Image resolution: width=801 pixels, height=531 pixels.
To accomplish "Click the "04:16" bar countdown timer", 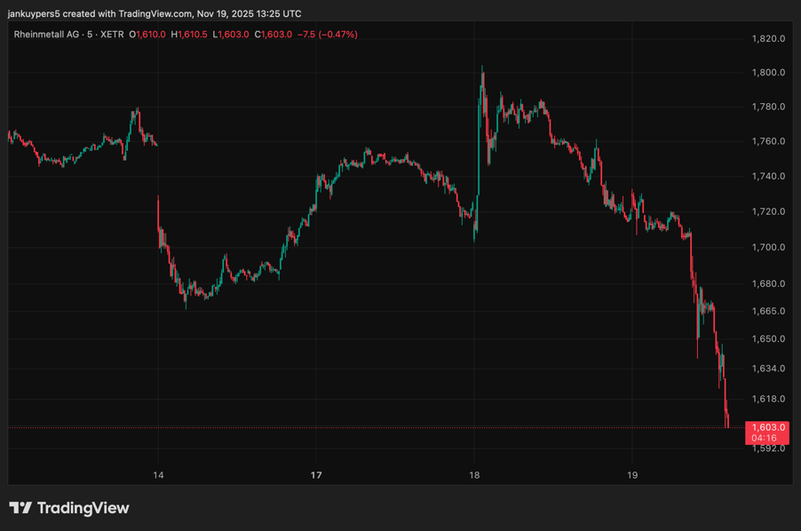I will pyautogui.click(x=764, y=438).
